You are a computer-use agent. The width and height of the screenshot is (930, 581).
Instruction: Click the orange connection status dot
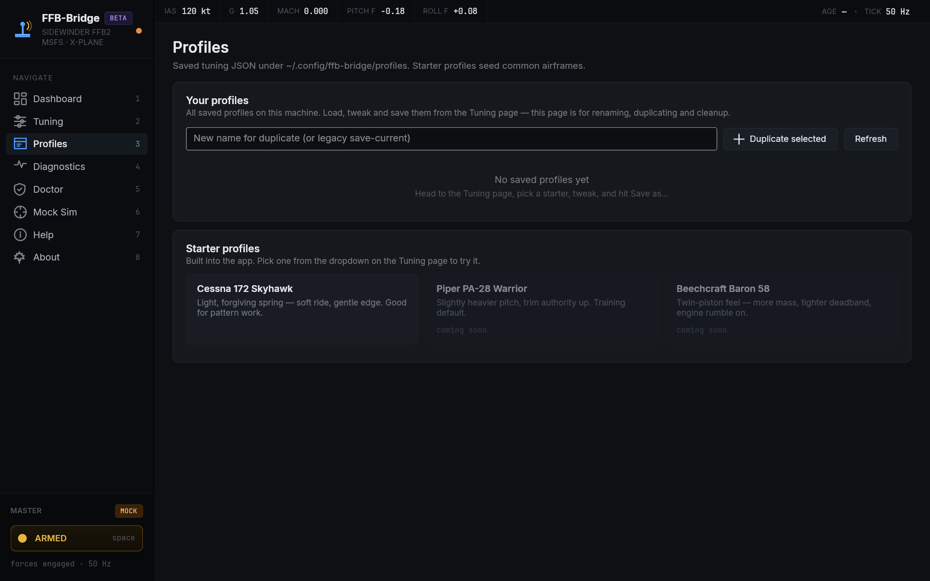139,31
